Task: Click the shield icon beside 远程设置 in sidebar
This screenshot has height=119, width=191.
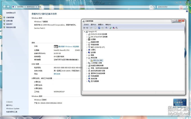Action: (4, 21)
